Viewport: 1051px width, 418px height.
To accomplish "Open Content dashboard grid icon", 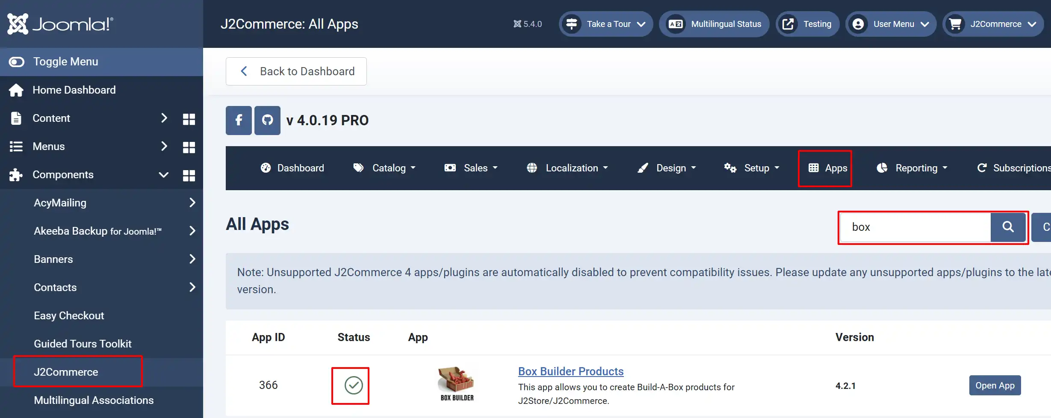I will pyautogui.click(x=189, y=119).
